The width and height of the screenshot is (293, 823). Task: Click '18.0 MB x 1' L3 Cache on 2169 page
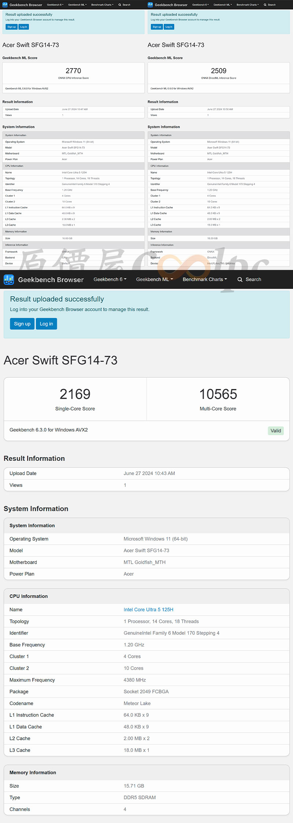(137, 750)
